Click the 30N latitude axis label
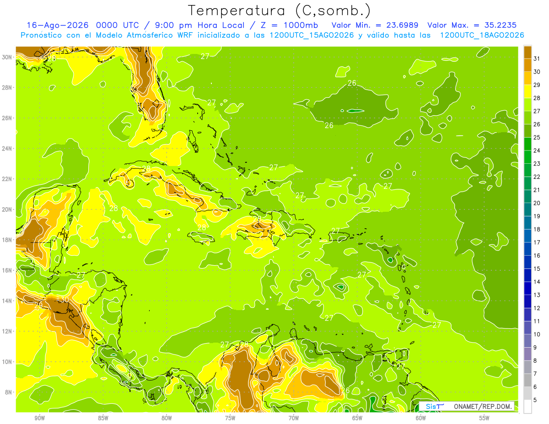 [x=7, y=57]
